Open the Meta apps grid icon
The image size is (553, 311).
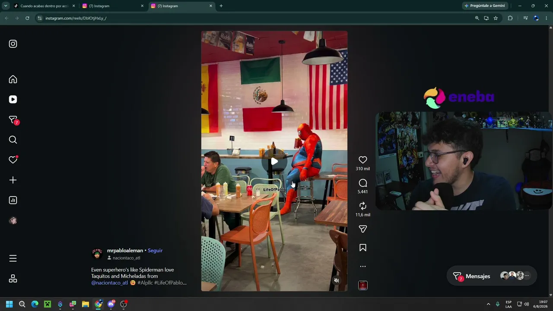tap(13, 279)
